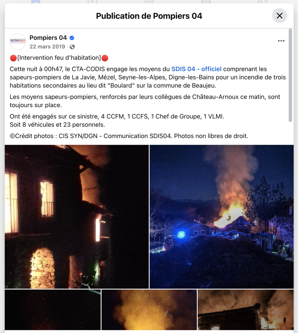Screen dimensions: 298x333
Task: Click the blue verified badge icon
Action: coord(72,38)
